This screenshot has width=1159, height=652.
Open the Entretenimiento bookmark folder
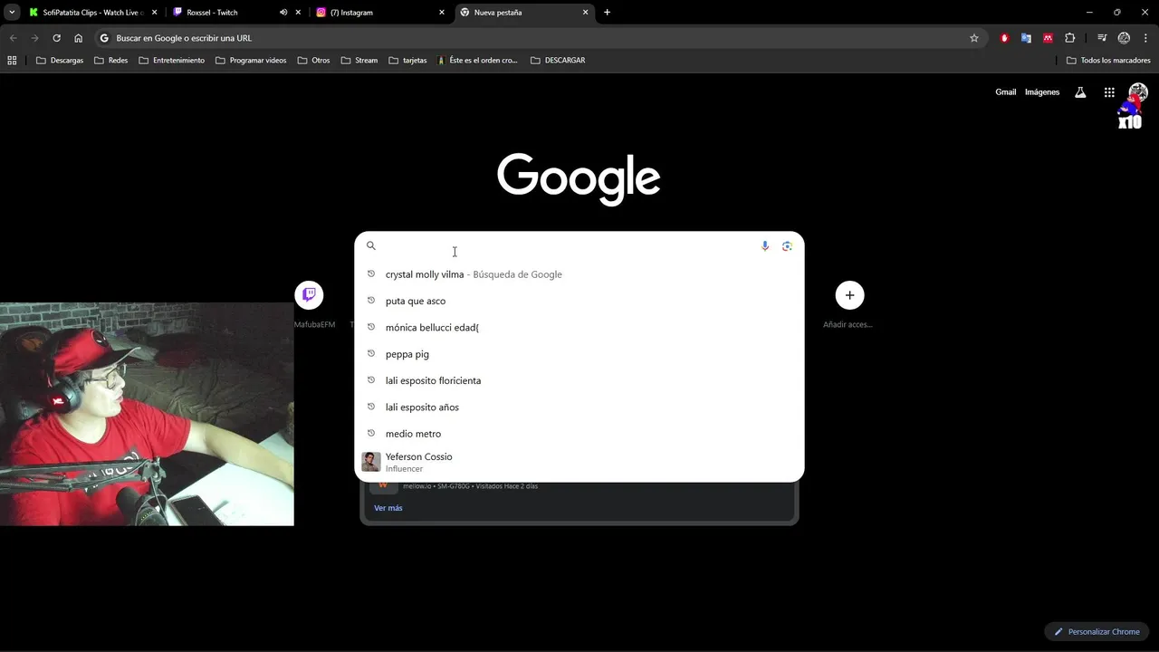(x=172, y=61)
